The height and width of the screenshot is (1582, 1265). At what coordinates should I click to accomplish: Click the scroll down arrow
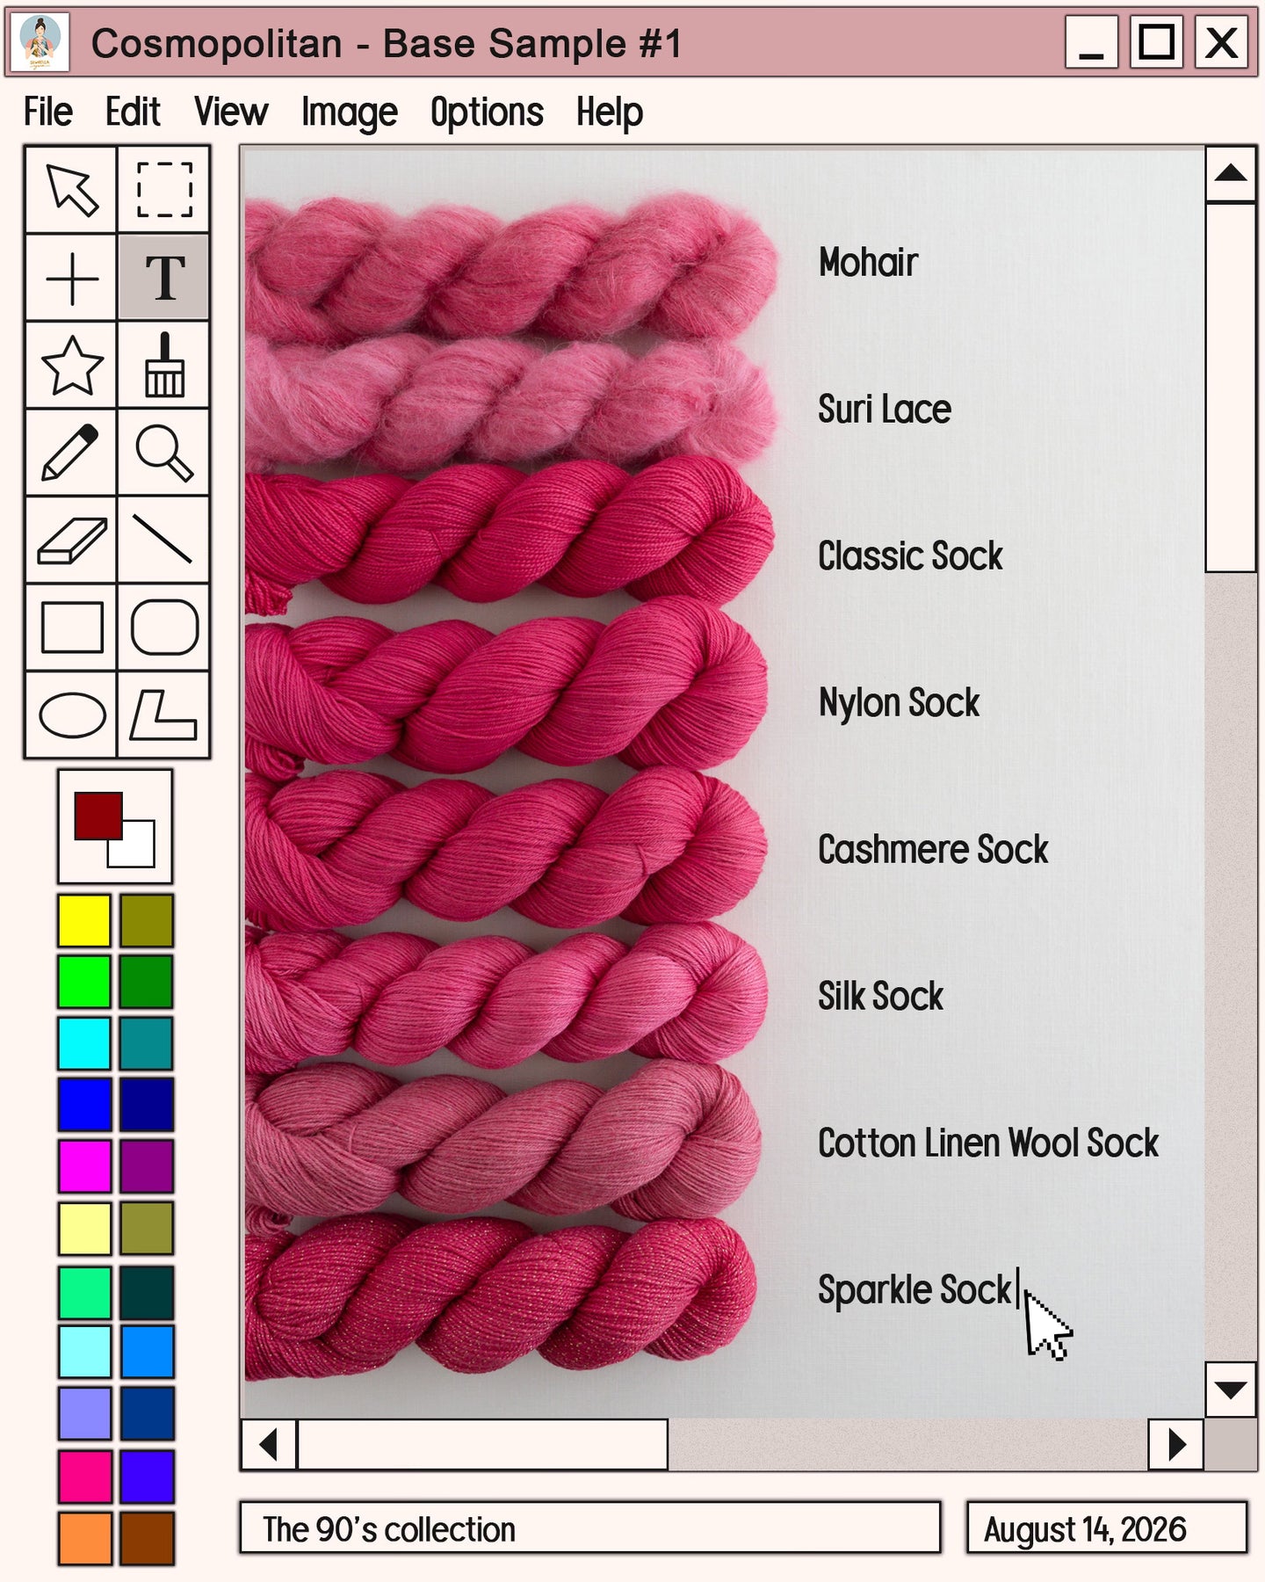coord(1231,1390)
